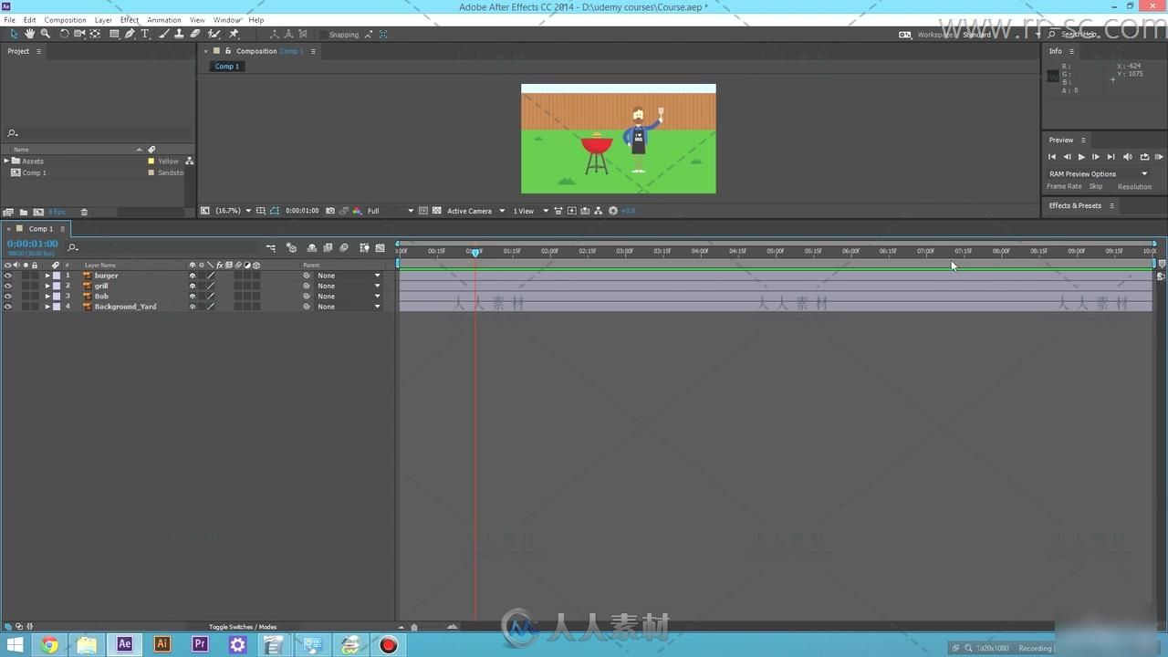Toggle the shy switch on burger layer
This screenshot has height=657, width=1168.
pos(193,276)
